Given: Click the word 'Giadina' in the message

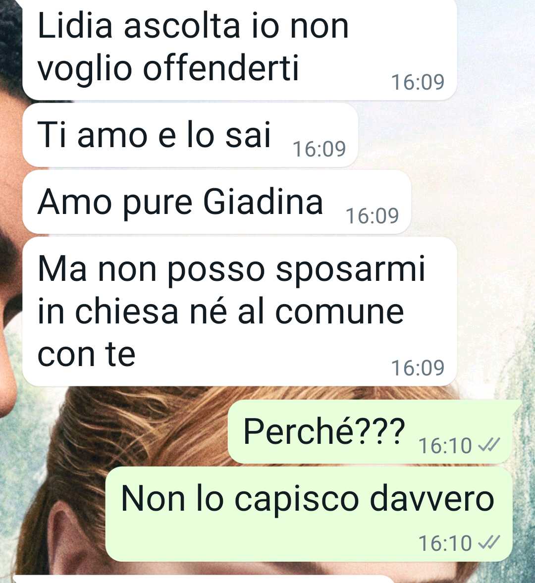Looking at the screenshot, I should (263, 202).
